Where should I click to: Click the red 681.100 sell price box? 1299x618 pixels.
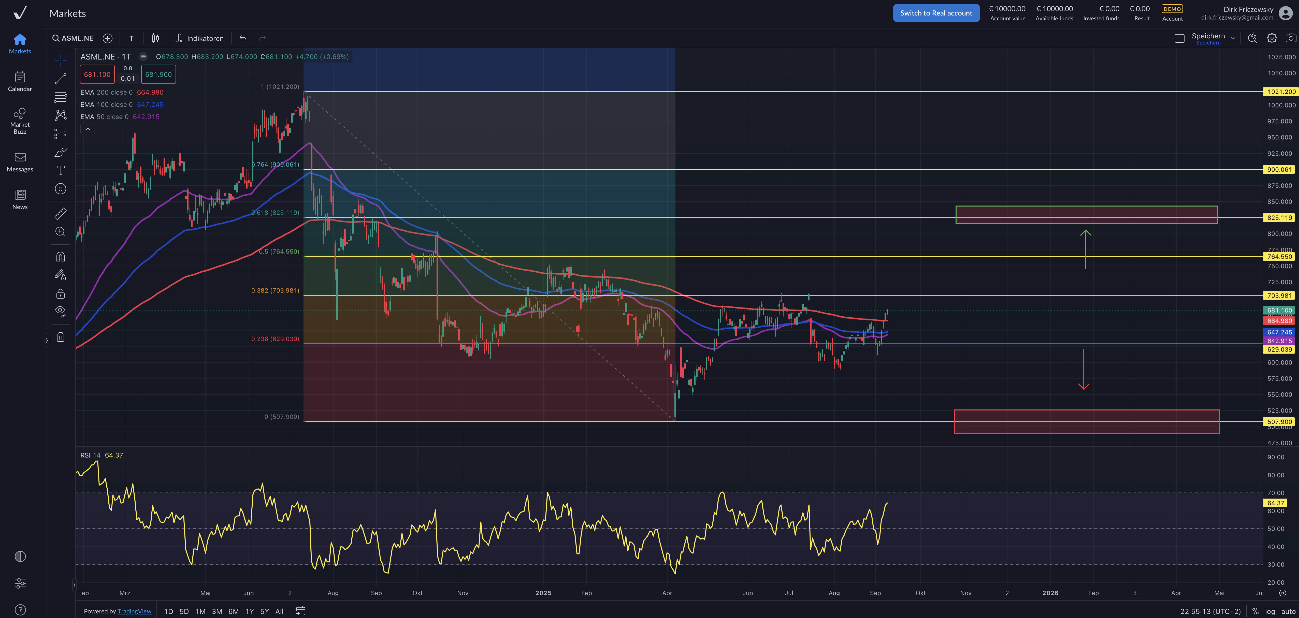[x=97, y=75]
